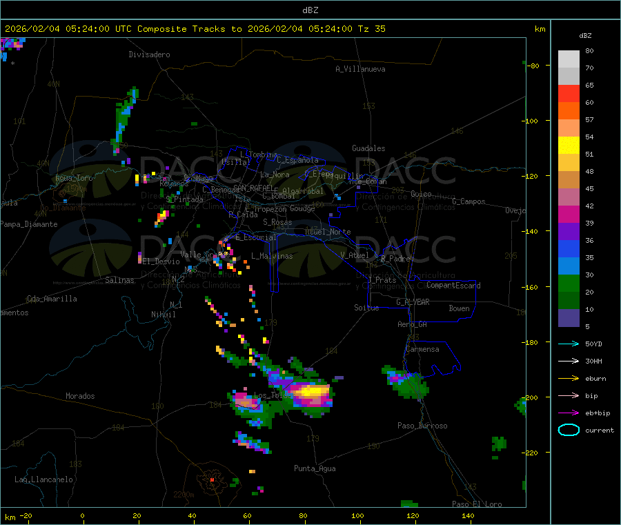Image resolution: width=621 pixels, height=525 pixels.
Task: Select the bright yellow 51-54 dBZ swatch
Action: point(569,146)
